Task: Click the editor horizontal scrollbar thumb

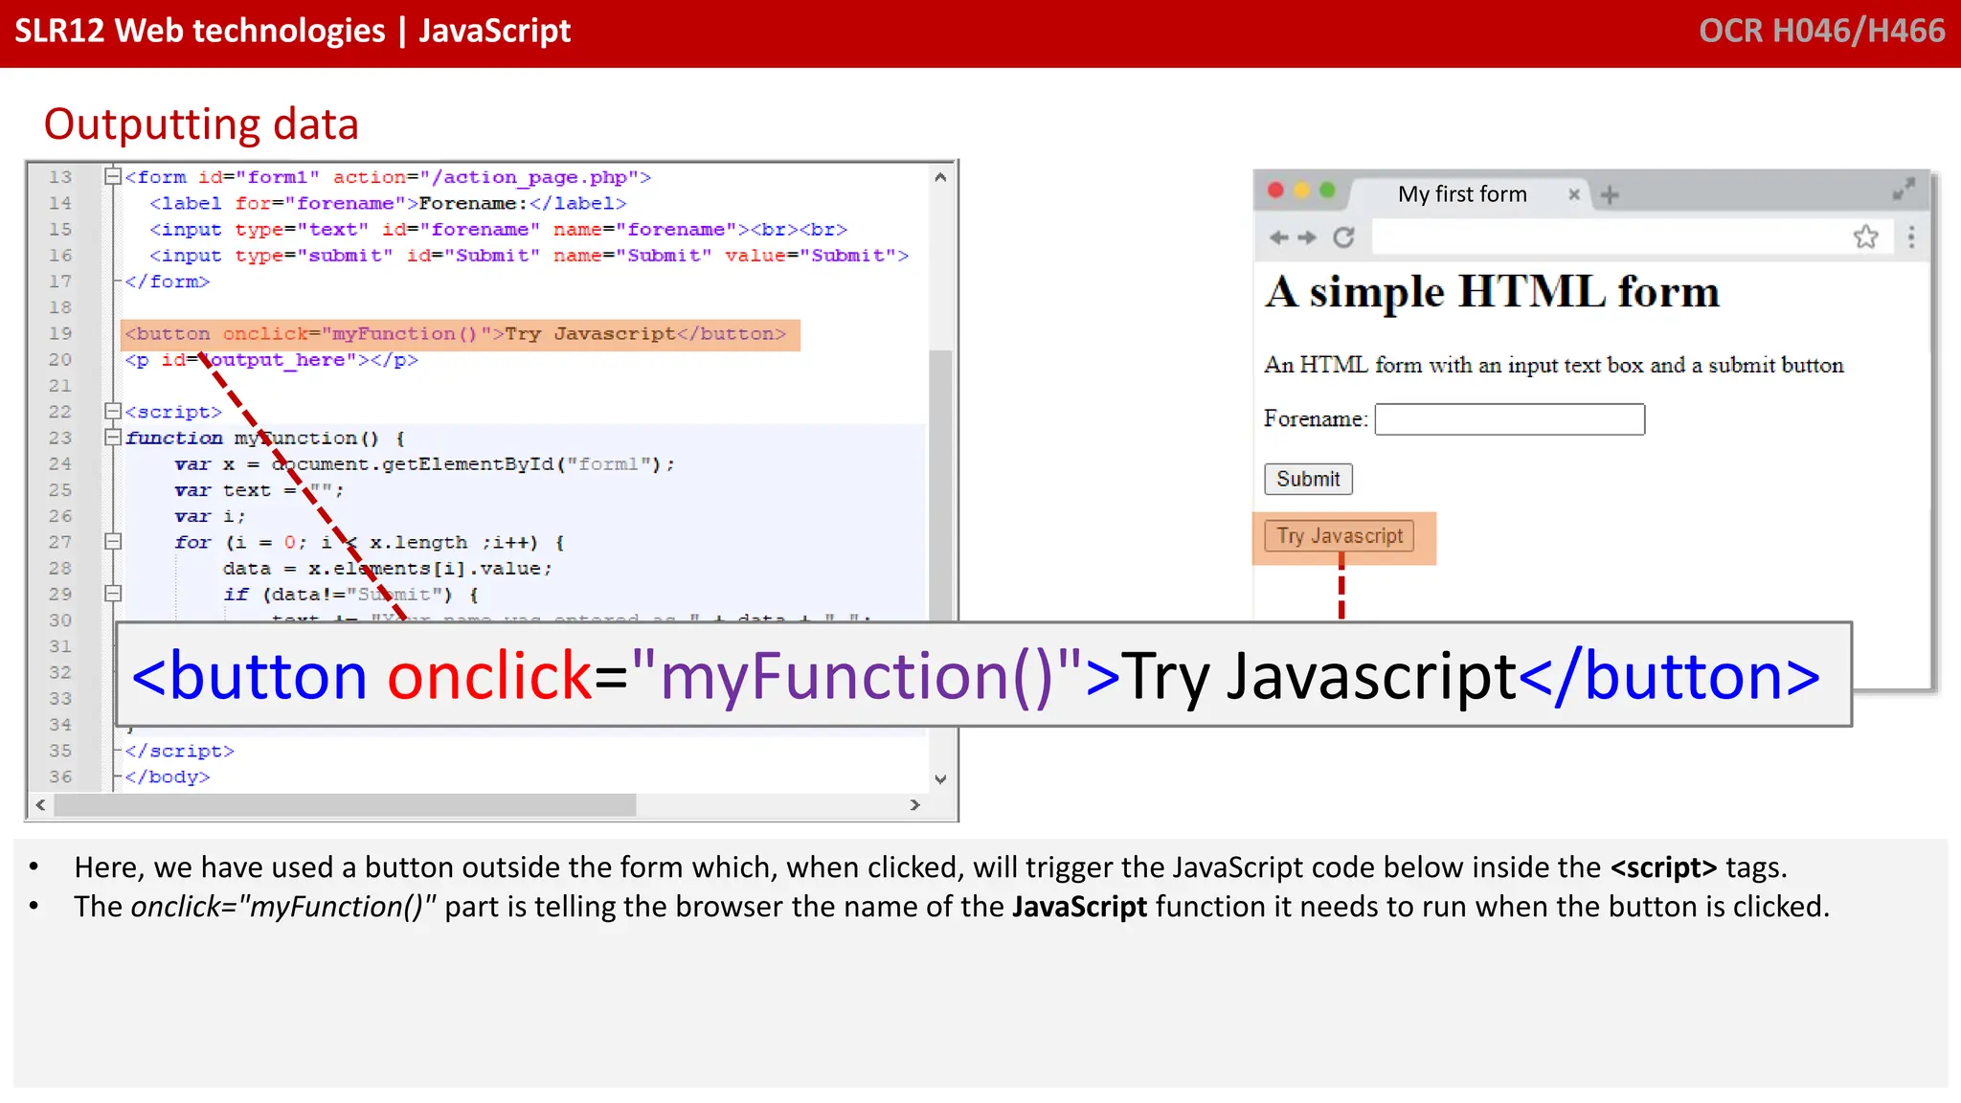Action: point(345,805)
